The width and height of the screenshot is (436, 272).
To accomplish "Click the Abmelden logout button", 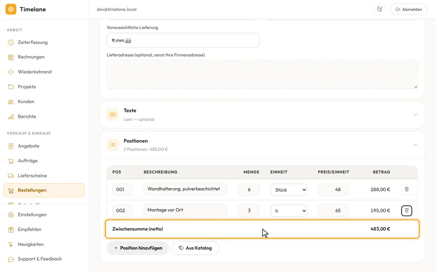I will point(409,9).
